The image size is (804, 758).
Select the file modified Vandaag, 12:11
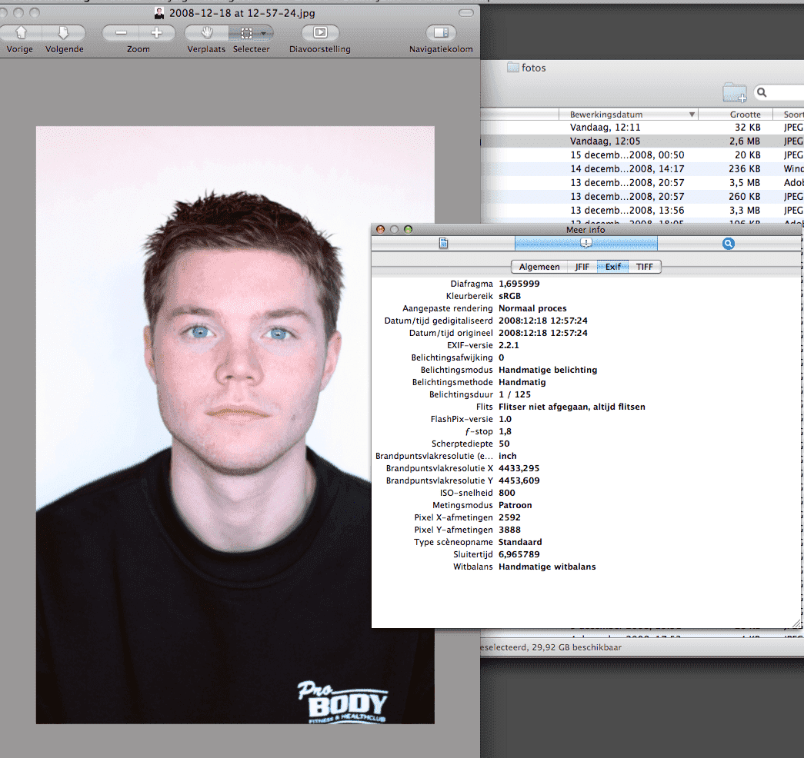click(x=605, y=128)
